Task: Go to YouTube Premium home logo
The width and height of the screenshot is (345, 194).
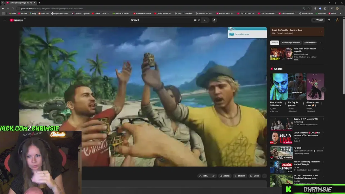Action: [x=17, y=20]
